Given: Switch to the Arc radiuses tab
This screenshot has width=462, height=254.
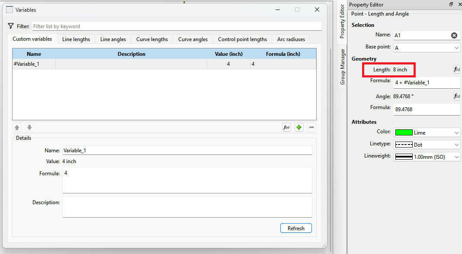Looking at the screenshot, I should pos(290,39).
